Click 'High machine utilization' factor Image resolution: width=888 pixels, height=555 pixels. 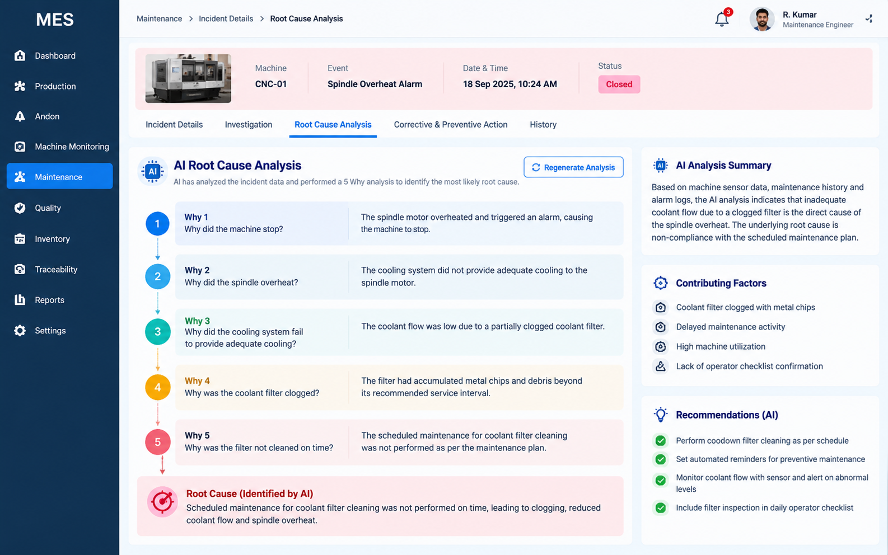[721, 346]
